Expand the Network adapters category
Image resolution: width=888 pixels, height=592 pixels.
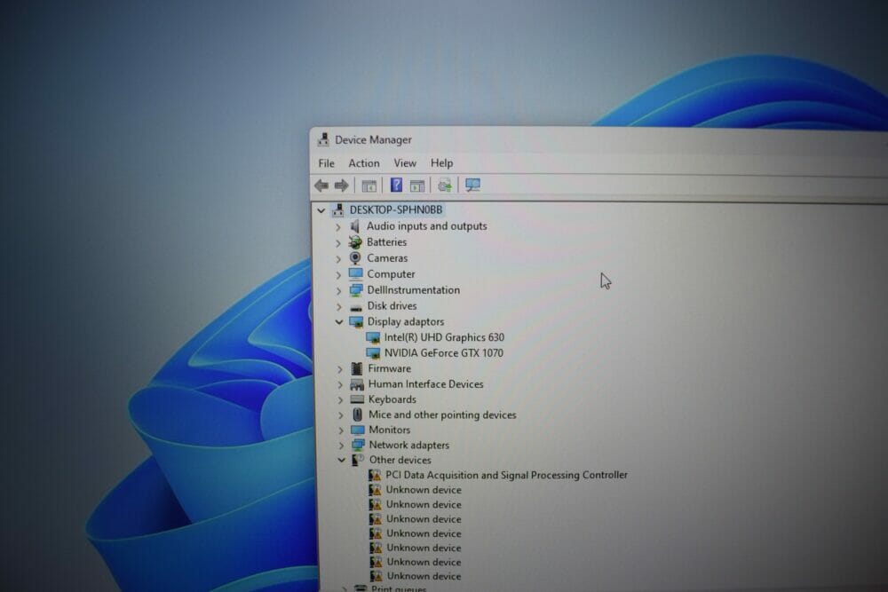(x=341, y=446)
